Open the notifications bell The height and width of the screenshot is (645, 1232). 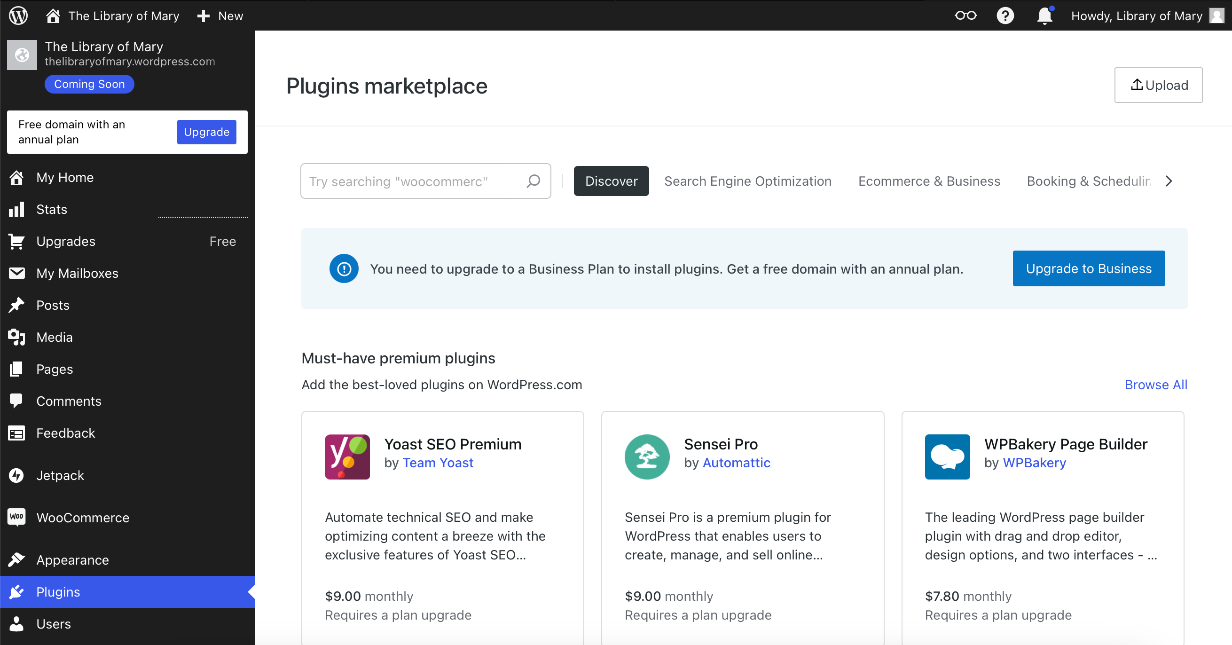(1044, 16)
